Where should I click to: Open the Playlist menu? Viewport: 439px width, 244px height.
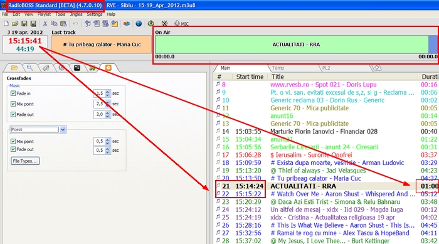coord(44,14)
